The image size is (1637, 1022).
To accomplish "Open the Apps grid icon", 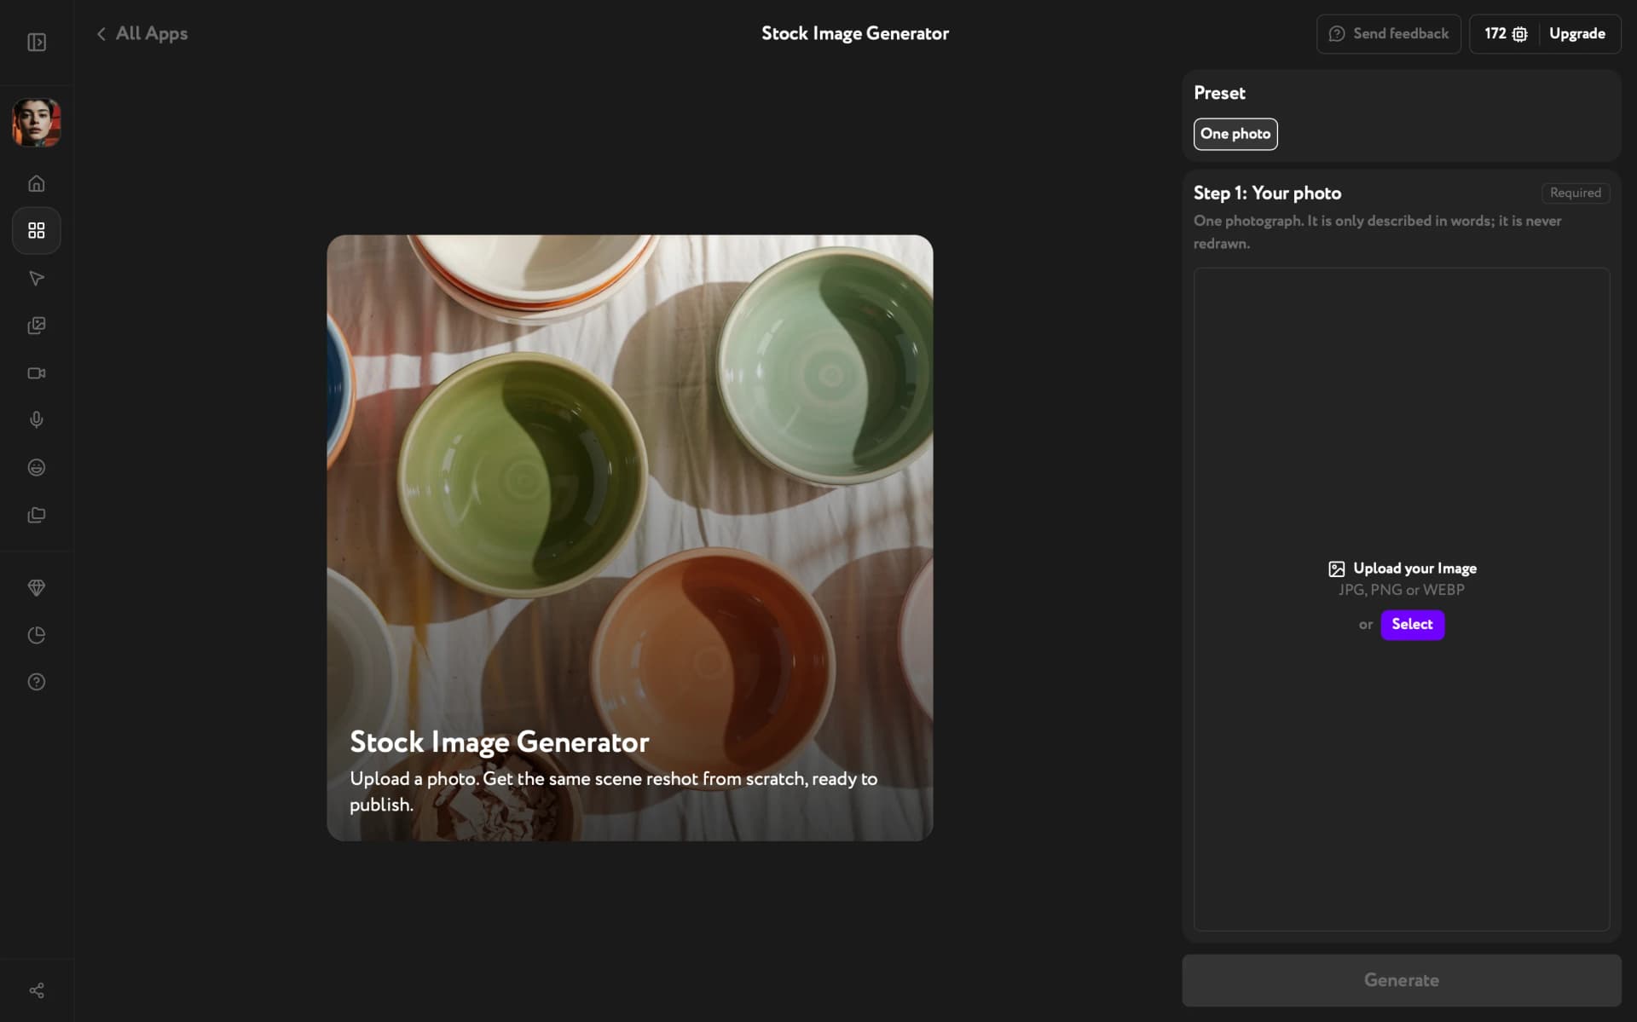I will [37, 230].
